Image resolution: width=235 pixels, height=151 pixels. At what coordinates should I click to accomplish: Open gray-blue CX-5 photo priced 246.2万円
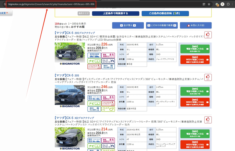70,95
